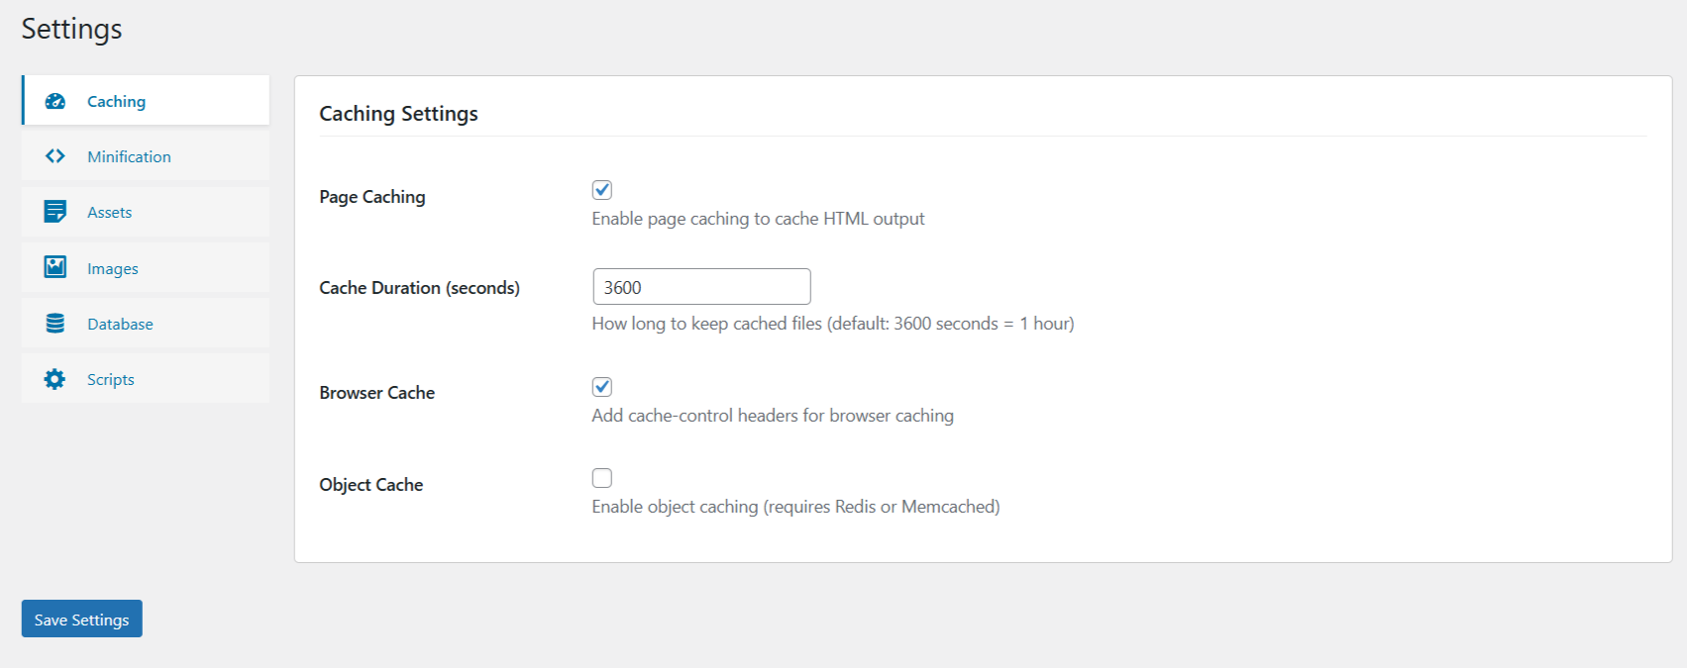
Task: Uncheck the Browser Cache checkbox
Action: click(602, 387)
